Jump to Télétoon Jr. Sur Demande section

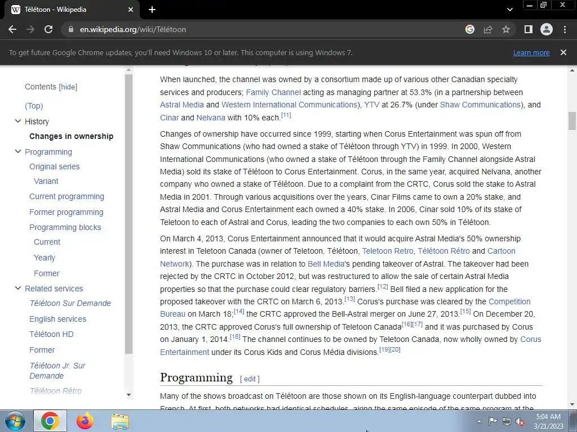point(57,371)
